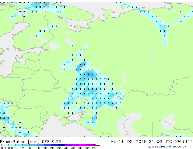Click the 0.5–1 mm legend color swatch
Image resolution: width=193 pixels, height=149 pixels.
click(12, 145)
